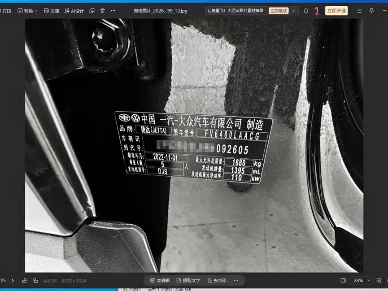The height and width of the screenshot is (291, 388).
Task: Delete the image with the trash icon
Action: click(x=102, y=11)
